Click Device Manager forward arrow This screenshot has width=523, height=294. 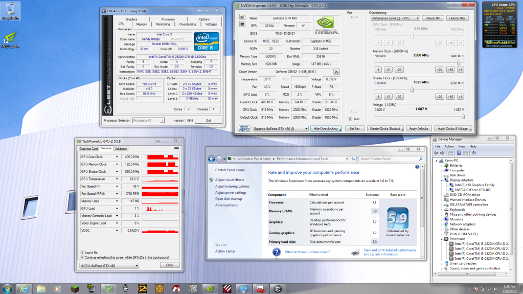442,153
